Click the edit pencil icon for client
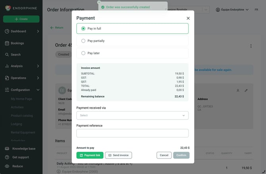 (x=246, y=90)
